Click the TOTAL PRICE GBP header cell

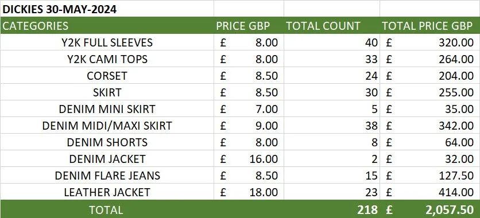tap(430, 26)
